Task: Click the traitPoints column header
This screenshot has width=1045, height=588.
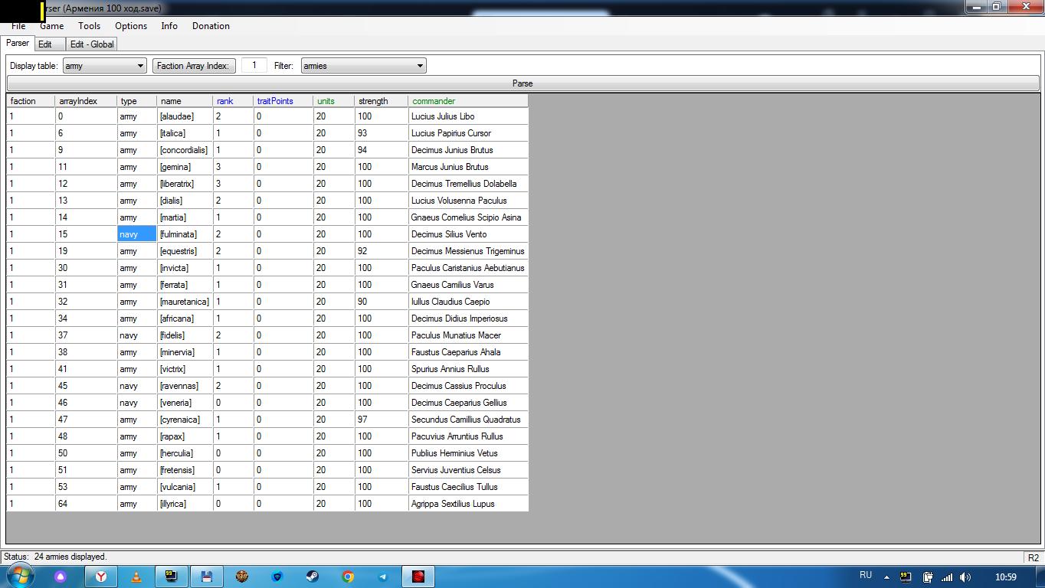Action: click(283, 101)
